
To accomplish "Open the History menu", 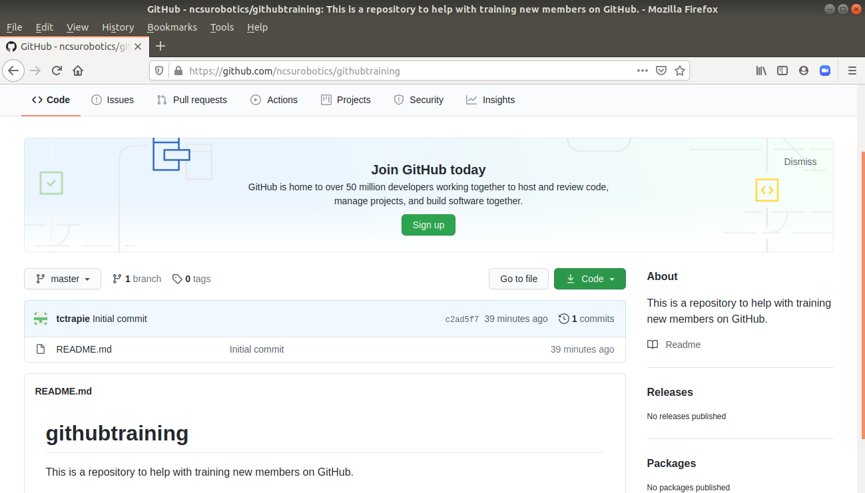I will pyautogui.click(x=118, y=27).
